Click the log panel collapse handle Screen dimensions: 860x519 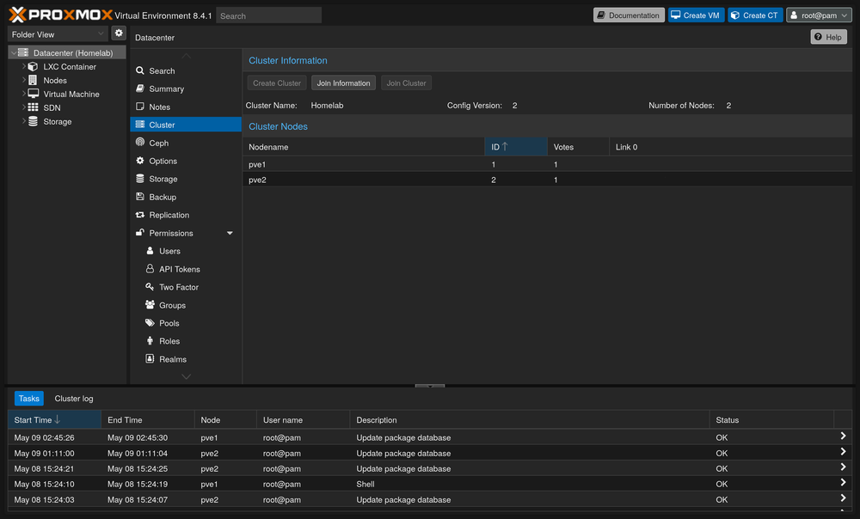tap(429, 386)
